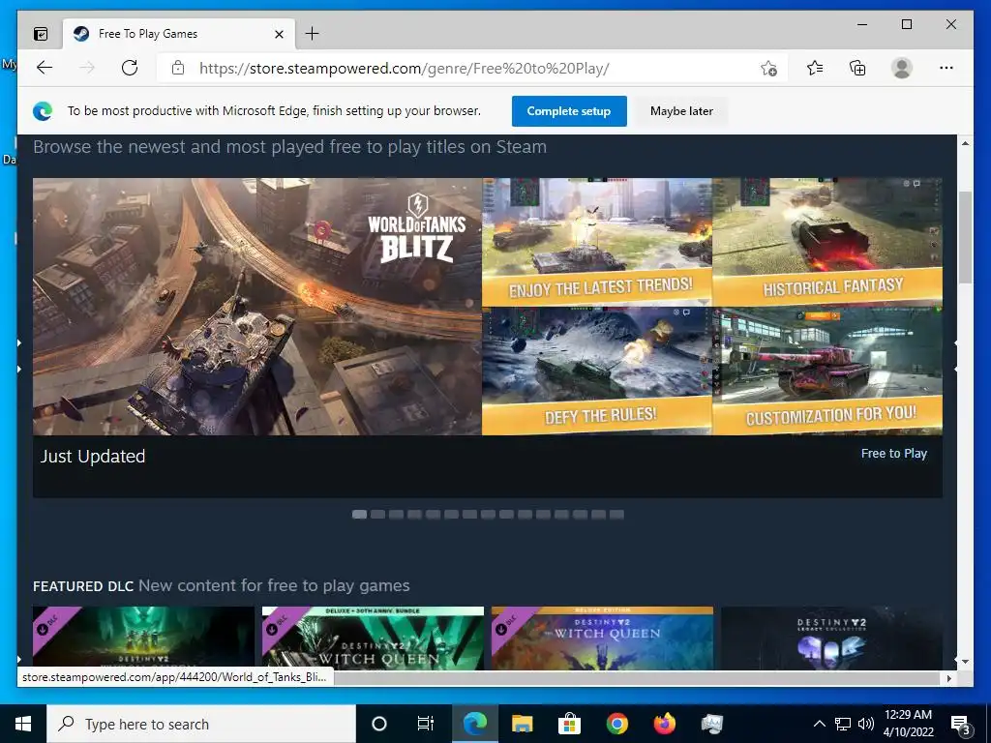
Task: View site information lock icon
Action: pyautogui.click(x=178, y=68)
